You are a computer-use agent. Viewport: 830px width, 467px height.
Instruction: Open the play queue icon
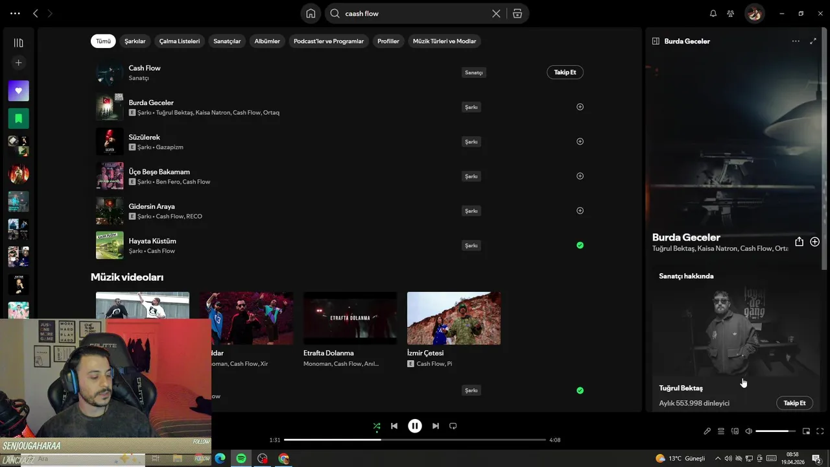(720, 431)
